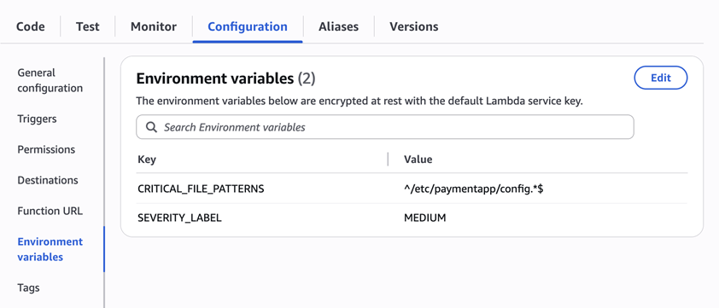The width and height of the screenshot is (719, 308).
Task: Open Permissions settings in sidebar
Action: coord(46,149)
